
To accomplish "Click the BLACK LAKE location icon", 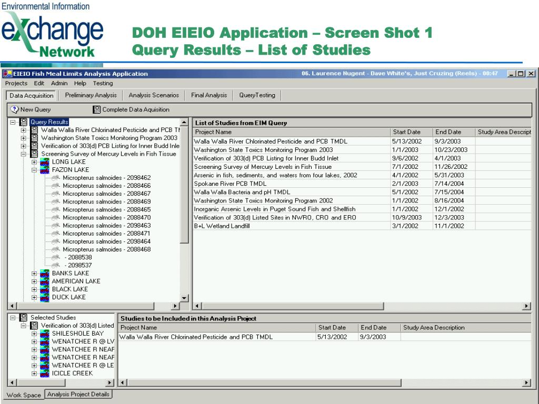I will pos(45,289).
